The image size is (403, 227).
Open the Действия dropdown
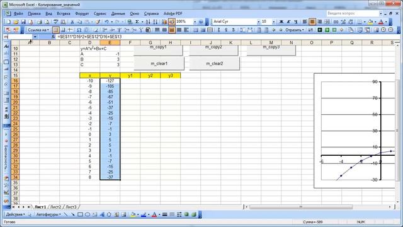point(15,214)
